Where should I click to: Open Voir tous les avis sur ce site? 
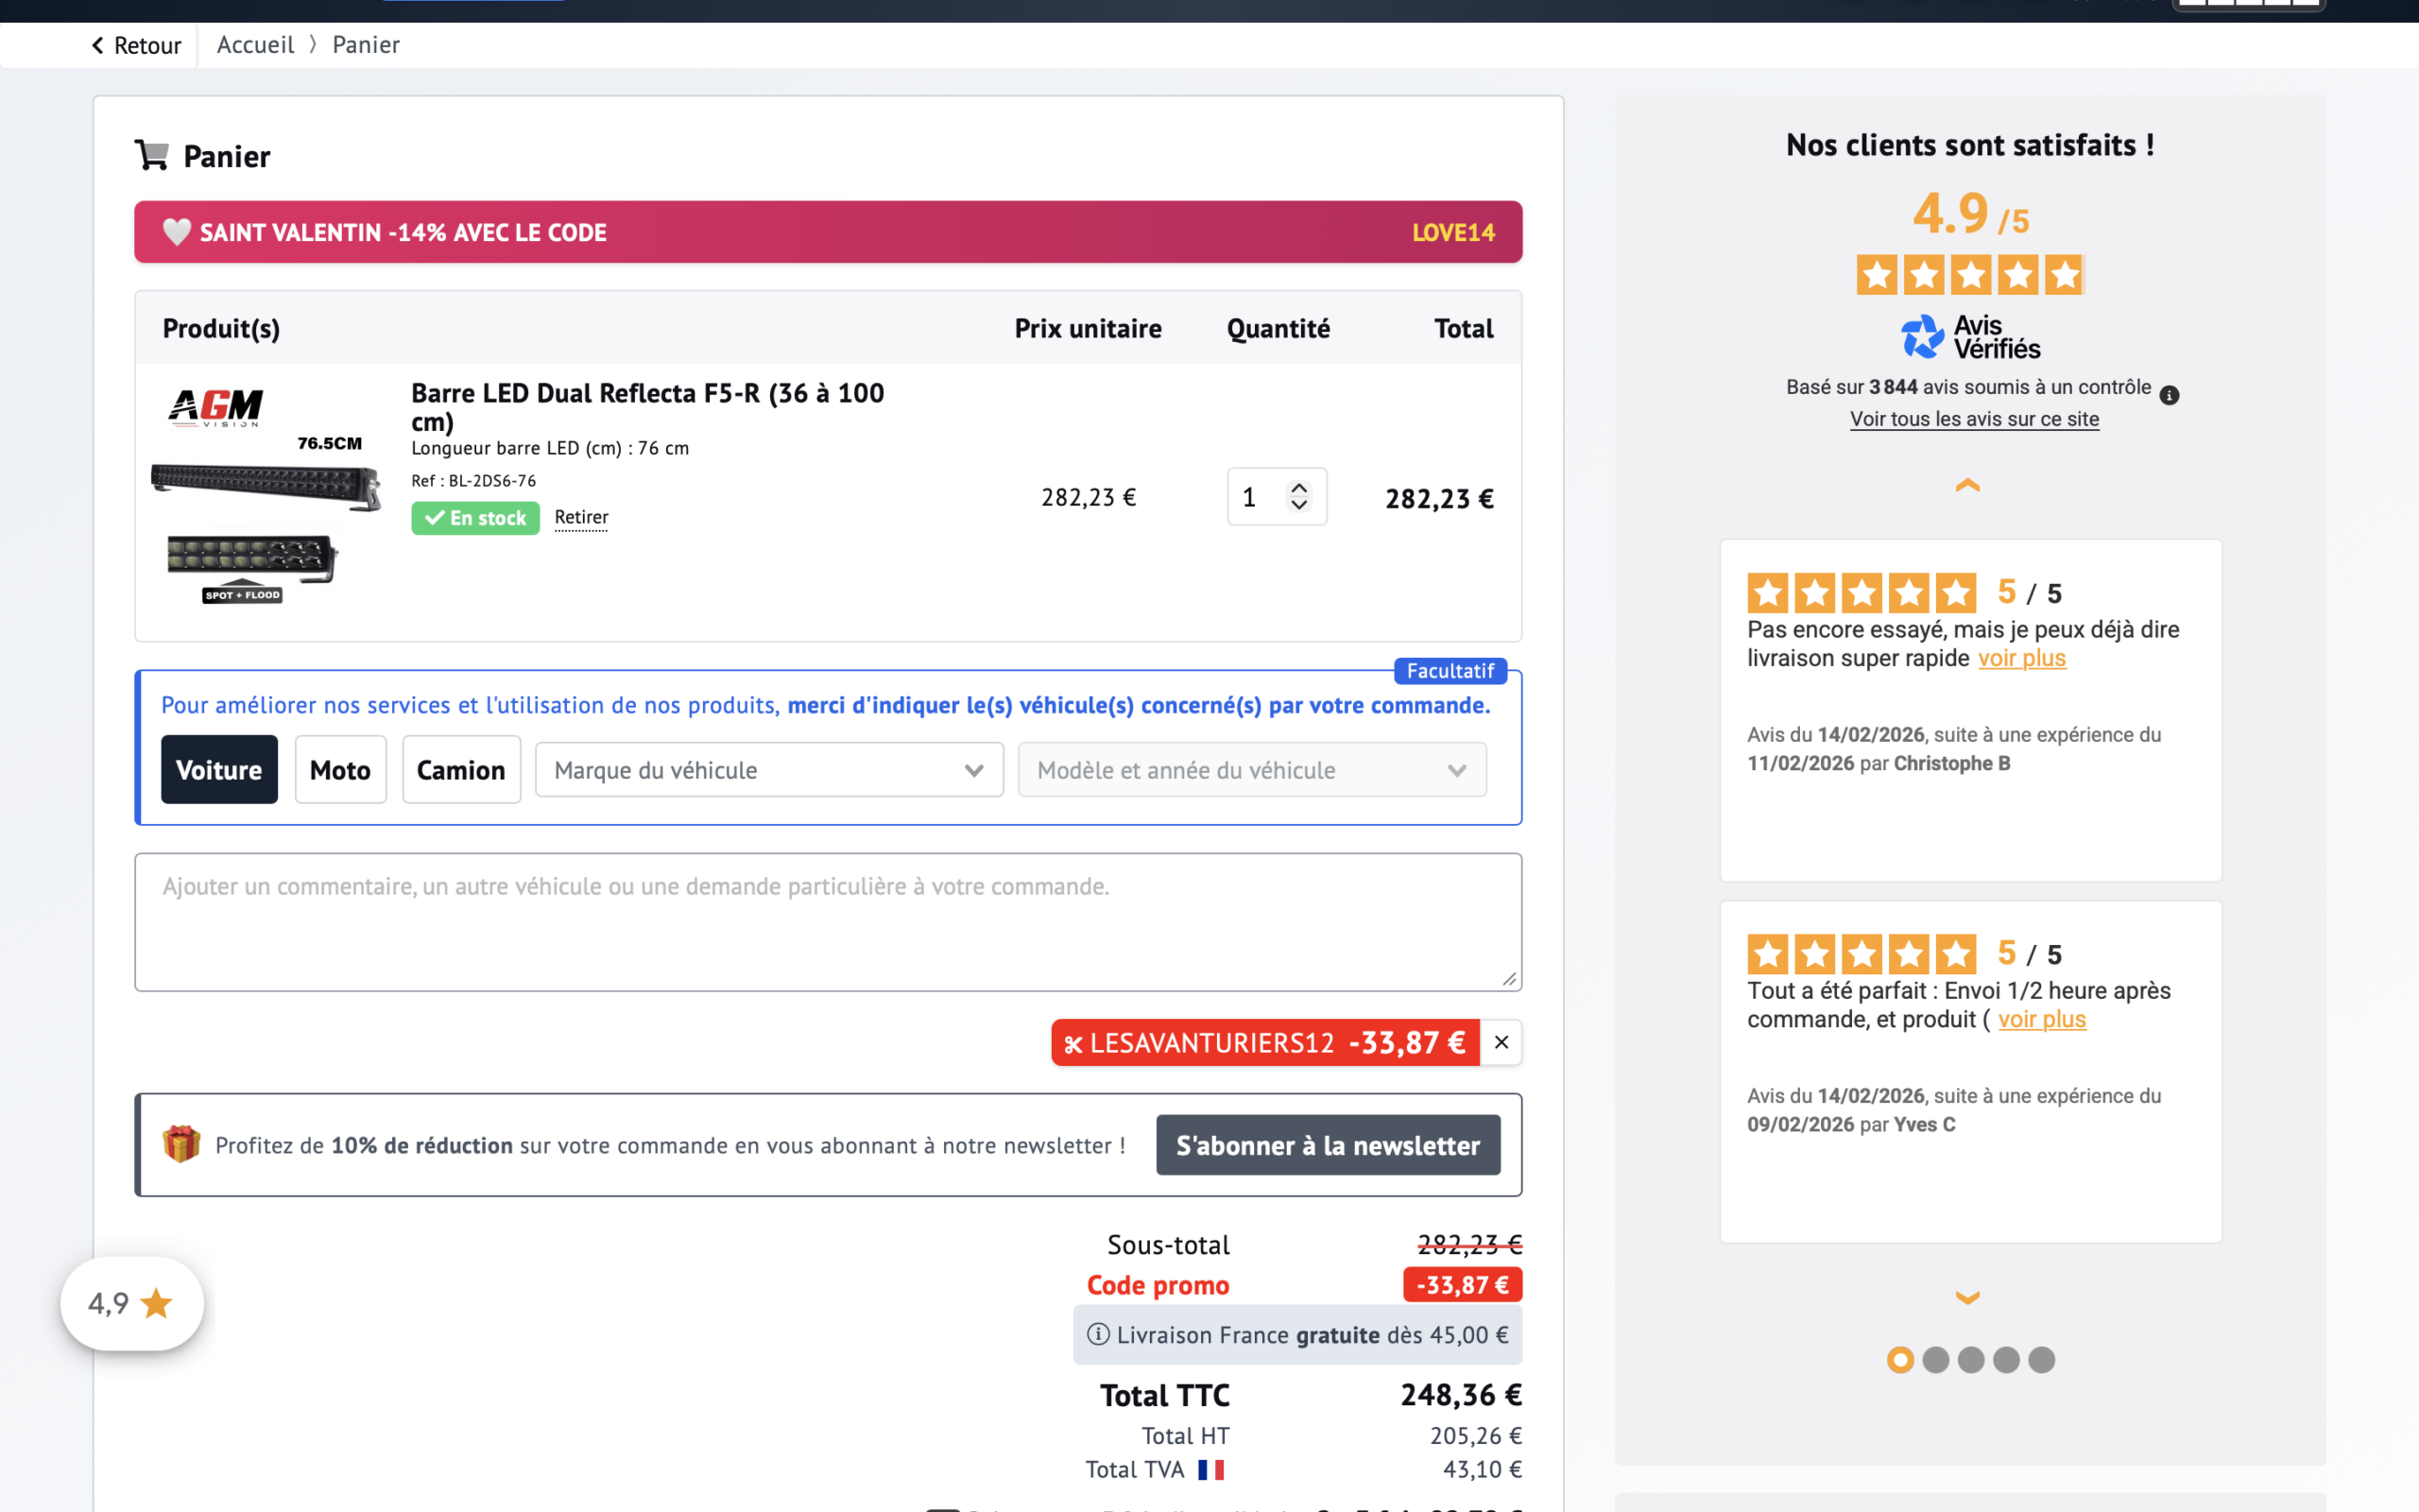(1973, 419)
